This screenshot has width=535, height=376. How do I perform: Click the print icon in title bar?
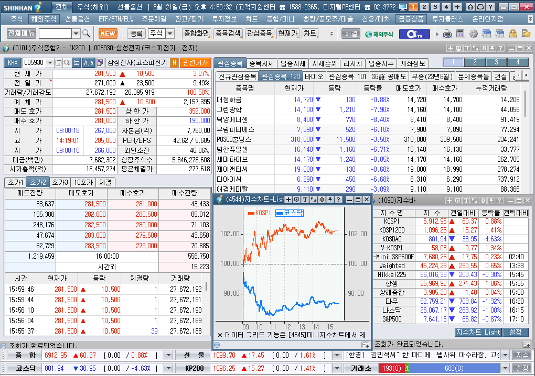click(480, 7)
